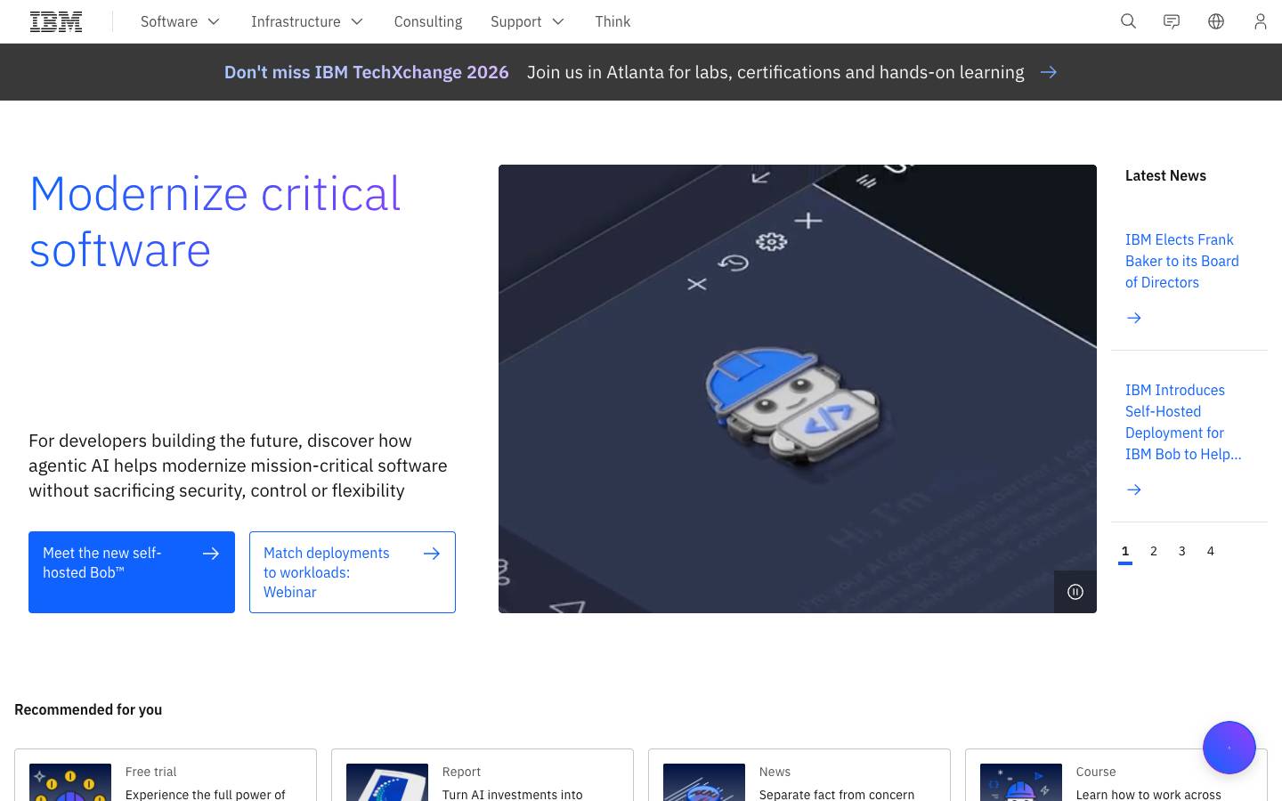Image resolution: width=1282 pixels, height=801 pixels.
Task: Click the Recommended for you heading
Action: point(88,709)
